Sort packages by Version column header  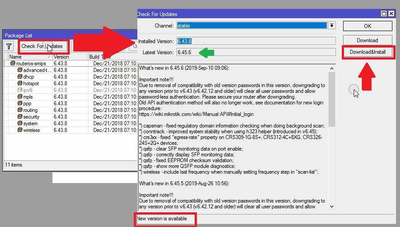point(69,57)
